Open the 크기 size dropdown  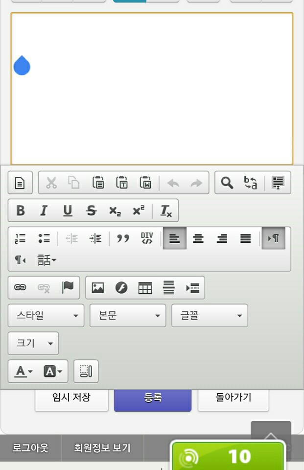point(33,343)
